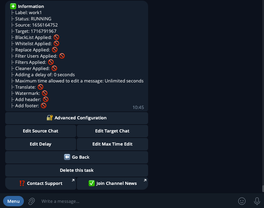Click the Source ID 1656164752 text

pyautogui.click(x=45, y=25)
